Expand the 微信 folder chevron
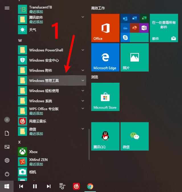 [83, 129]
